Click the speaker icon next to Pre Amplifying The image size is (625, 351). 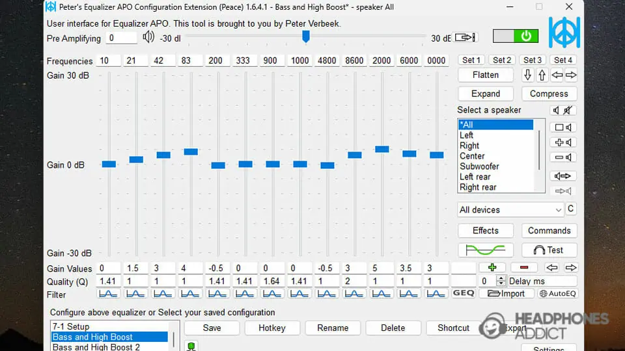(x=149, y=37)
